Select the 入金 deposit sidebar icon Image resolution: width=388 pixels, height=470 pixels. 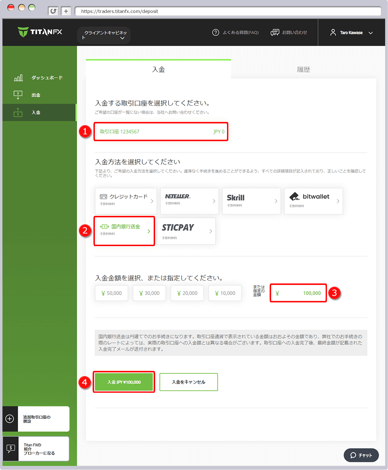click(18, 112)
